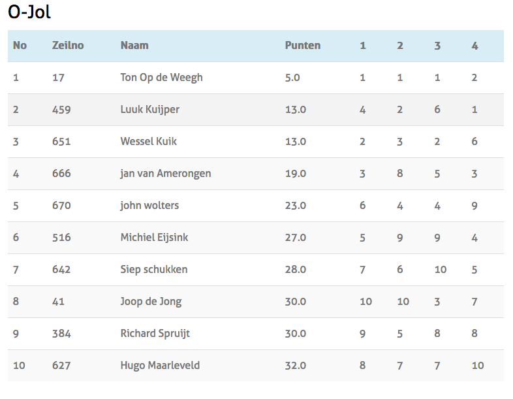Select the 'Naam' column header
Screen dimensions: 513x399
tap(134, 46)
